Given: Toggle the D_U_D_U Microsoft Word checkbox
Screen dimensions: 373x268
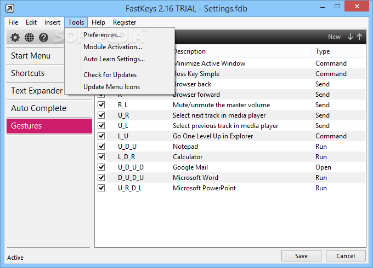Looking at the screenshot, I should (101, 177).
